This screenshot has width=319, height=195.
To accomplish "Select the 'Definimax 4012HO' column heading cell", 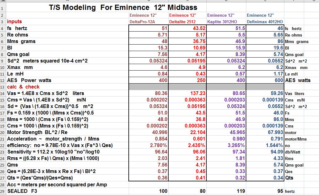I will [x=265, y=22].
